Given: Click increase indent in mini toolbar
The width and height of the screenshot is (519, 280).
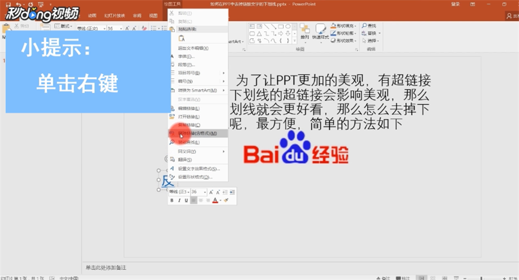Looking at the screenshot, I should [233, 192].
